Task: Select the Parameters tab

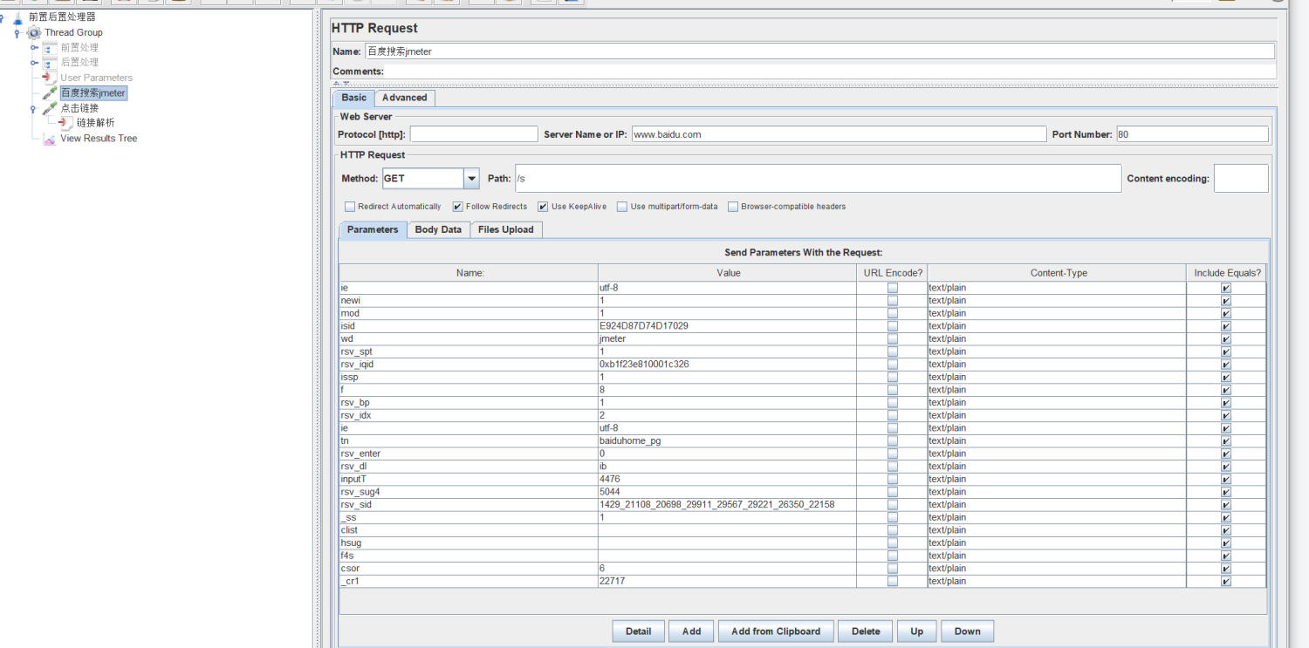Action: click(x=373, y=229)
